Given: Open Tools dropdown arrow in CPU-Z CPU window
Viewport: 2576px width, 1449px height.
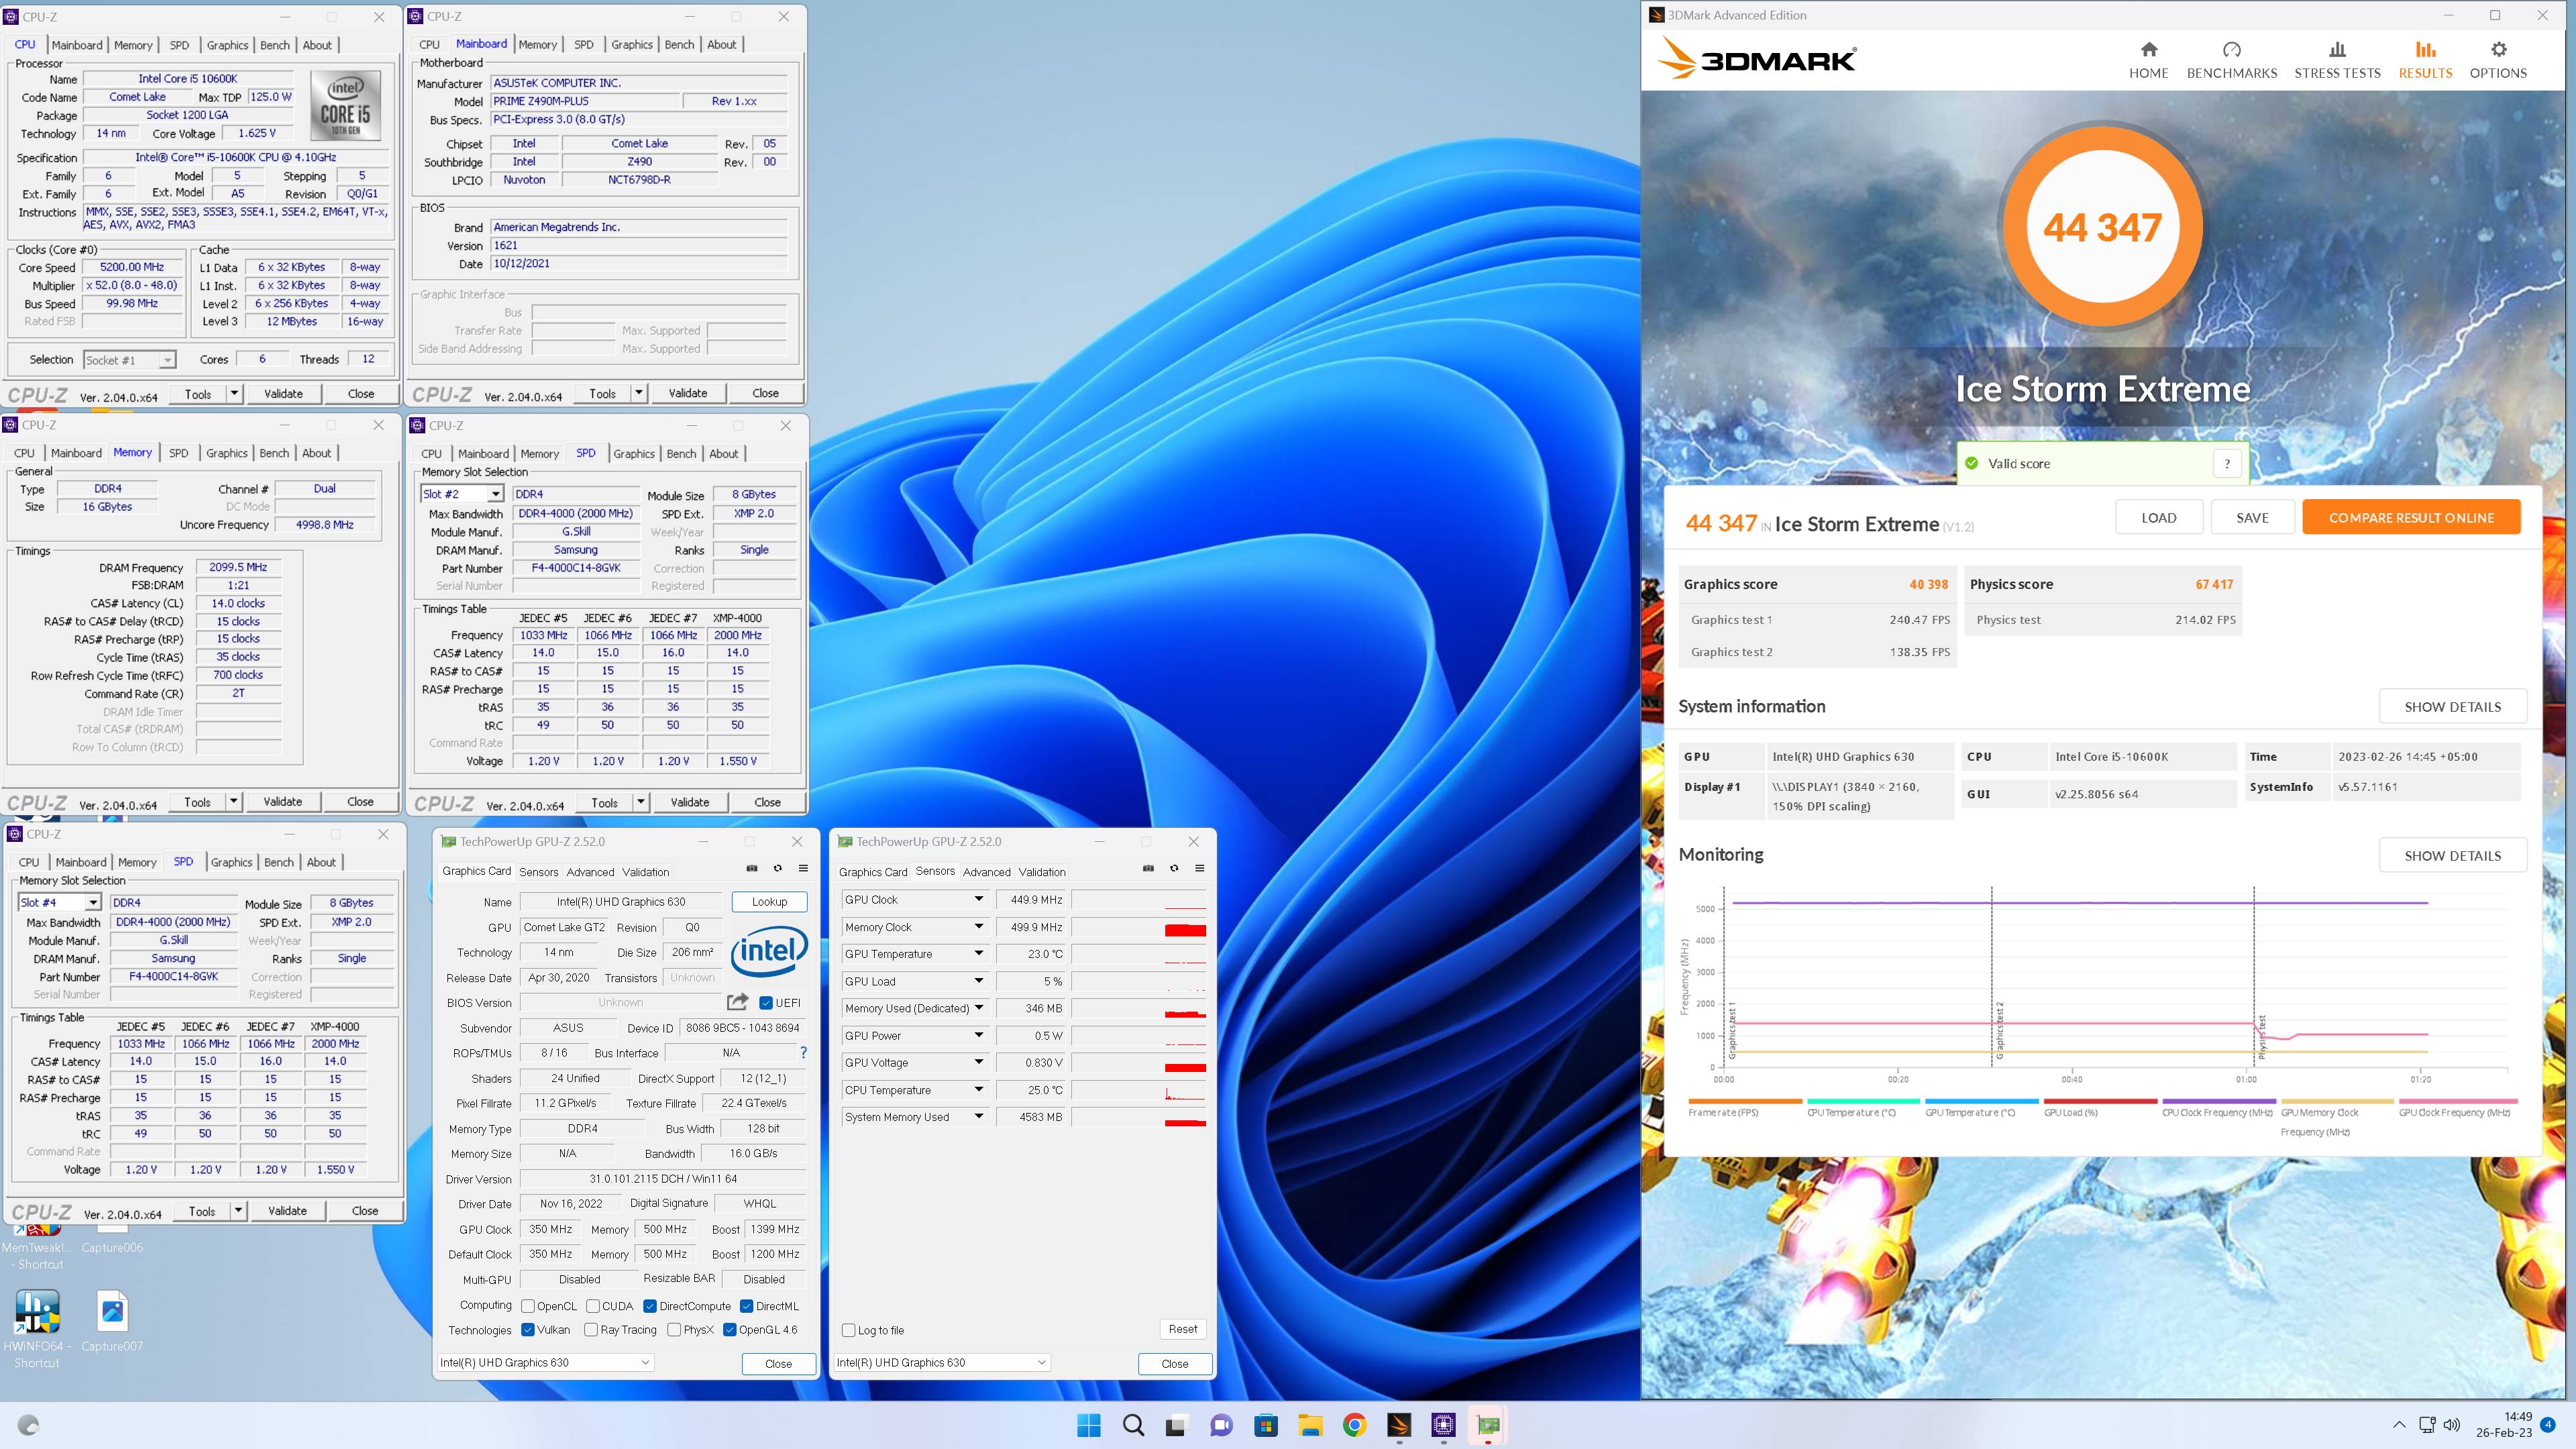Looking at the screenshot, I should click(x=234, y=394).
